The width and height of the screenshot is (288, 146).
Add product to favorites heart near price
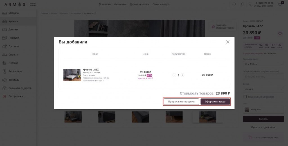coord(280,34)
